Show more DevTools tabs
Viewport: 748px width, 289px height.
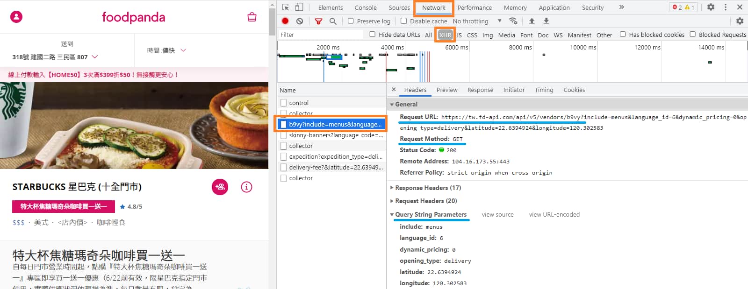(x=621, y=7)
